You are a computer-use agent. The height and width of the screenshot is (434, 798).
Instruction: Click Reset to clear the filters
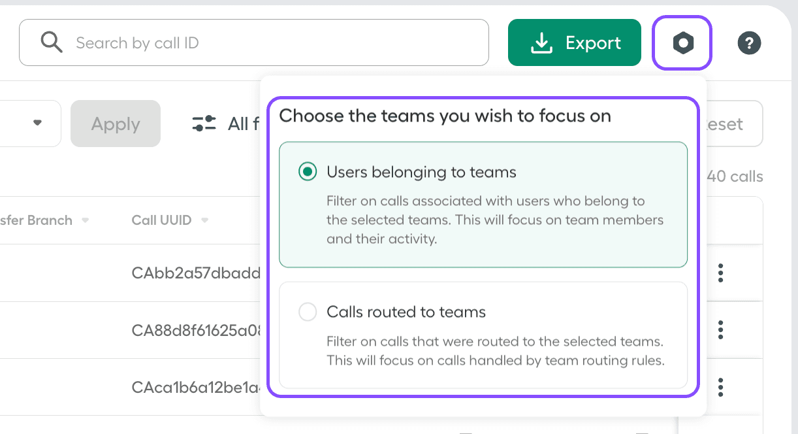click(728, 123)
